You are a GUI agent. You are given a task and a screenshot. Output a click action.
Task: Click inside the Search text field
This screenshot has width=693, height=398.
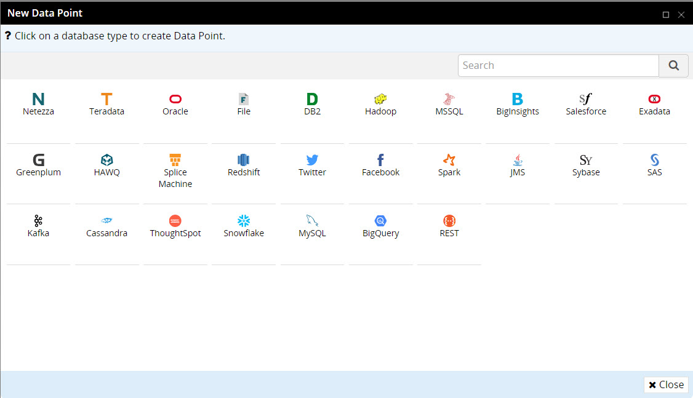point(558,66)
